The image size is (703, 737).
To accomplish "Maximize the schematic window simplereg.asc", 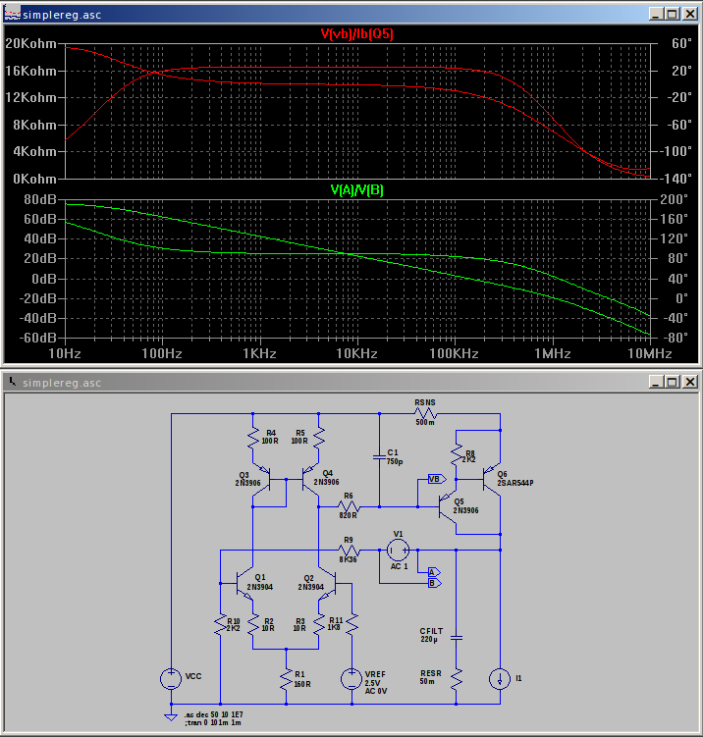I will [x=673, y=382].
